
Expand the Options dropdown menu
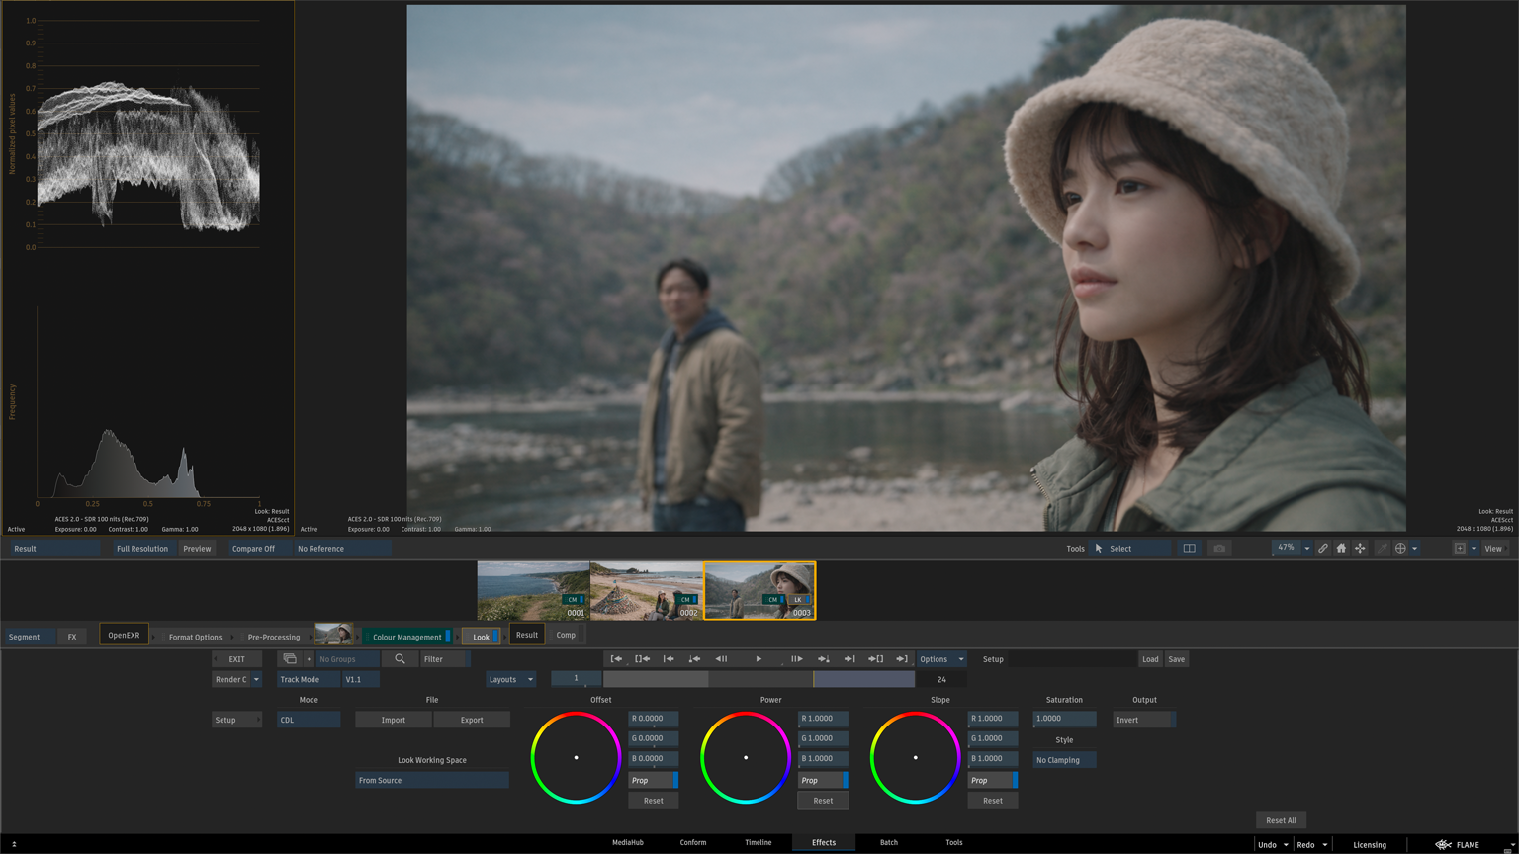pyautogui.click(x=939, y=659)
